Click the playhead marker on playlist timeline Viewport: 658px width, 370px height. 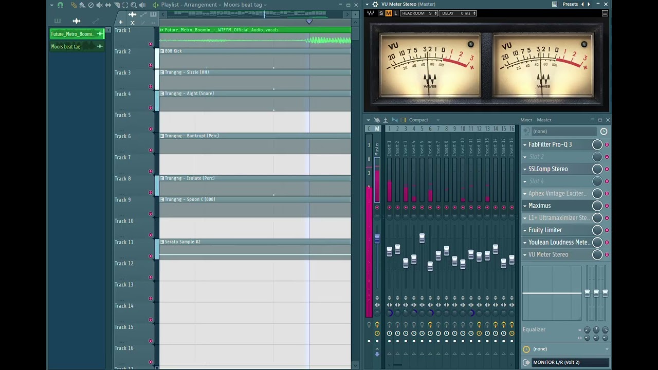point(309,22)
